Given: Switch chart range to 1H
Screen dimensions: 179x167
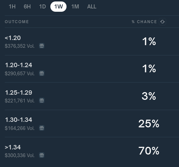Looking at the screenshot, I should (12, 7).
